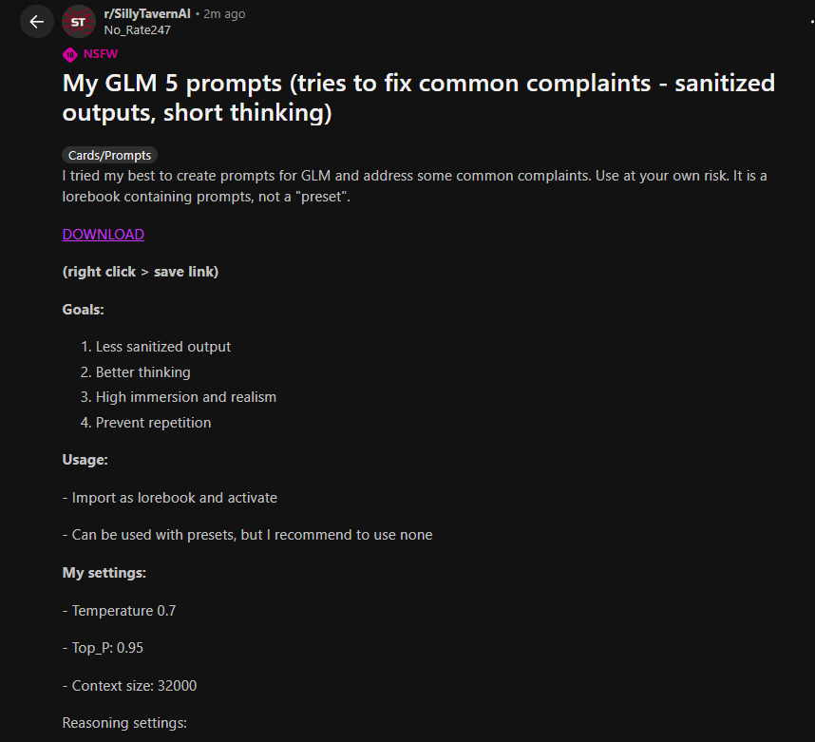Click the "2m ago" post timestamp
The image size is (815, 742).
coord(223,13)
